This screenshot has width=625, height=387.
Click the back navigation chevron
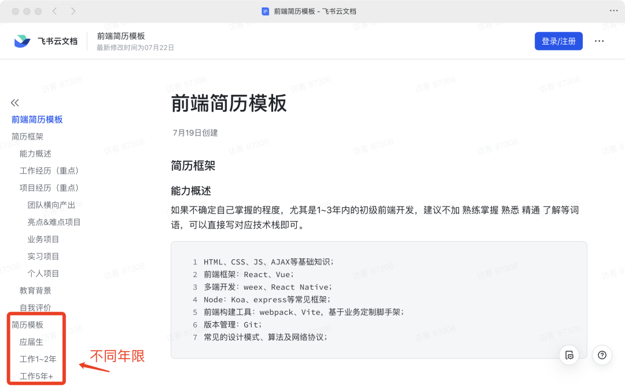click(x=54, y=11)
